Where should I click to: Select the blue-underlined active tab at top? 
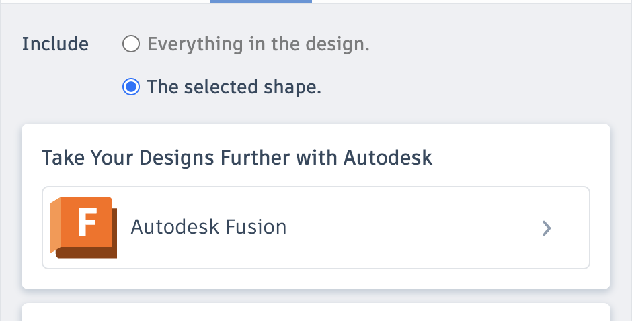pos(261,1)
